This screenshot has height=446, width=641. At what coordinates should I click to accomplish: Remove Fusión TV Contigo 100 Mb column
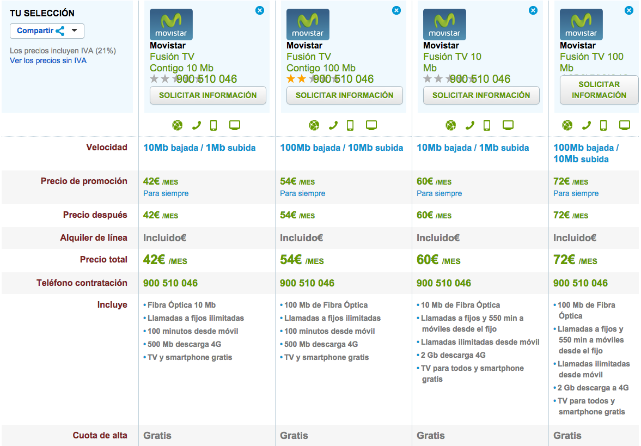pos(396,11)
